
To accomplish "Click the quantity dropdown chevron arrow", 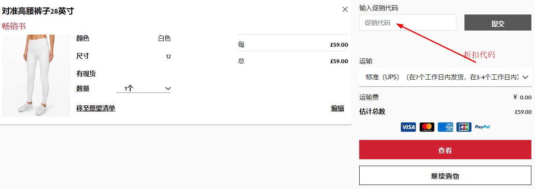I will (x=168, y=88).
